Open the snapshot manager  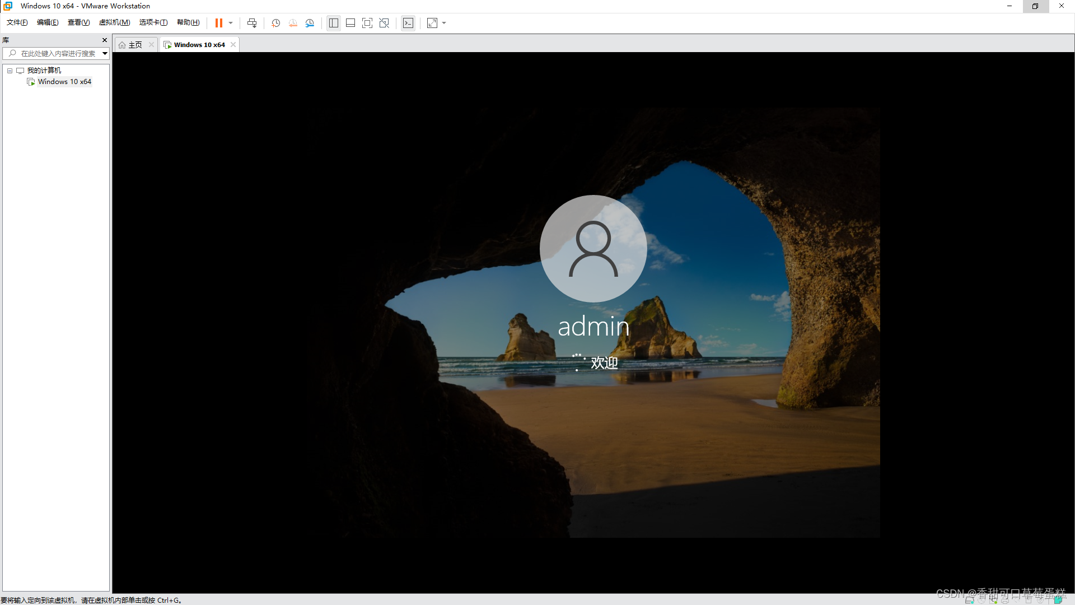point(310,23)
